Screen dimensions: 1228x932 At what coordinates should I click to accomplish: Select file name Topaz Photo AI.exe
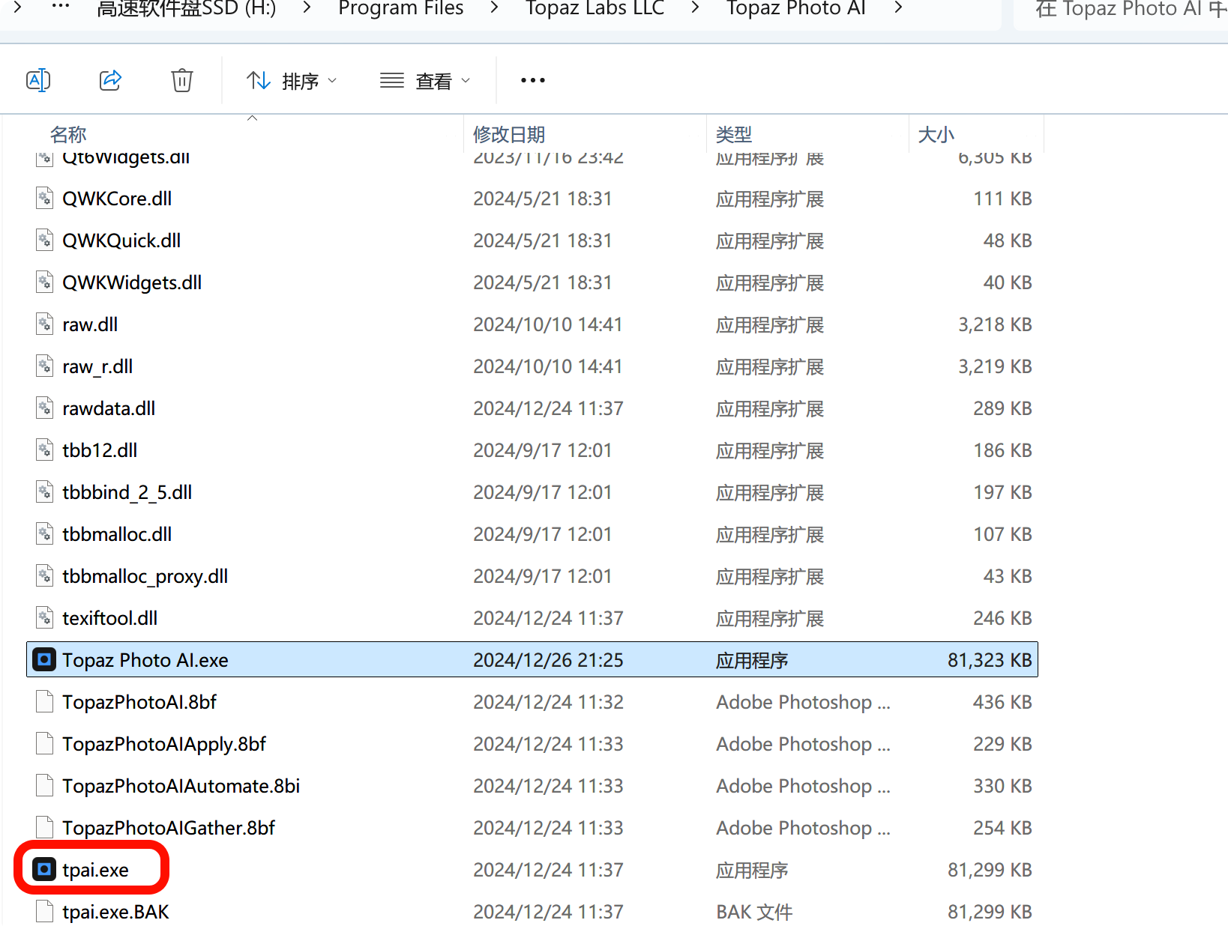coord(145,660)
